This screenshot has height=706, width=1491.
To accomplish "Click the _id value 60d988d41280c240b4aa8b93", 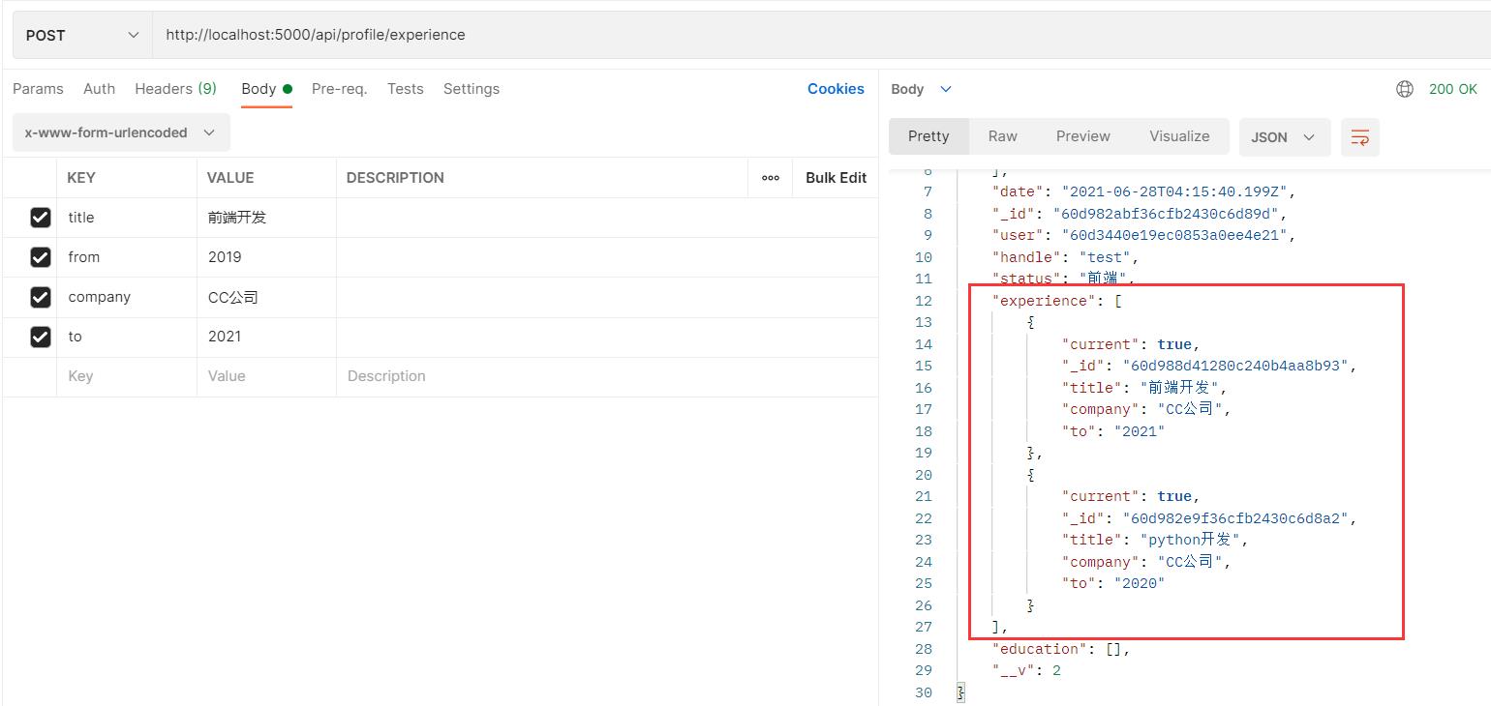I will (1235, 366).
